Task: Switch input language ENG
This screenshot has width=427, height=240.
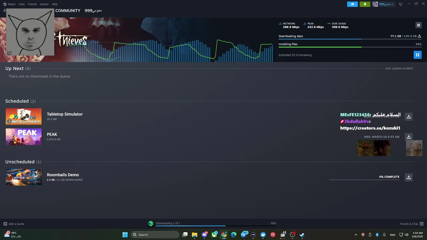Action: coord(393,235)
